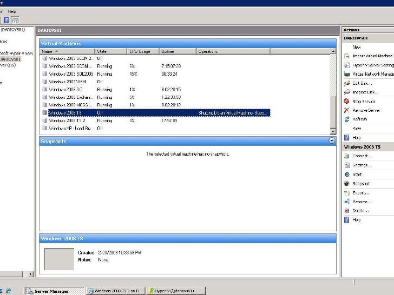The image size is (394, 295).
Task: Click the Help icon in DARIOVS01 actions
Action: click(347, 137)
